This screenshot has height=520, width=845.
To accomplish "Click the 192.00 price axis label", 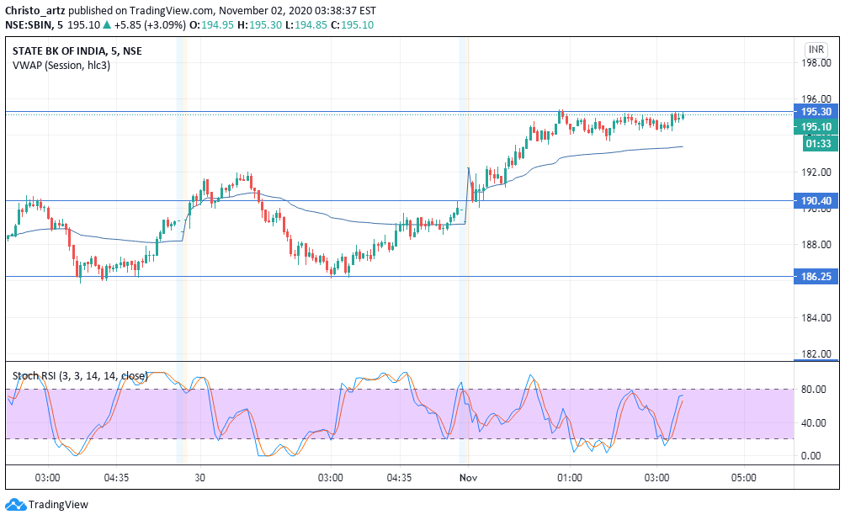I will [816, 172].
